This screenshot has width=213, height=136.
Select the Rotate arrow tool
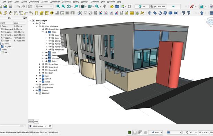[x=160, y=13]
